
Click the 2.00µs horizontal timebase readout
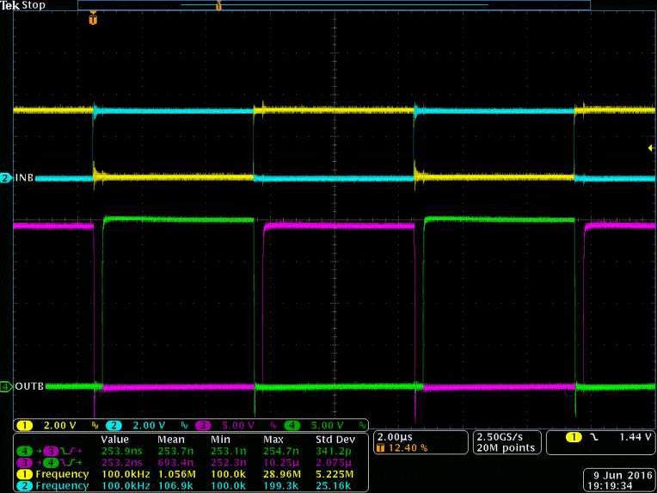click(x=395, y=437)
